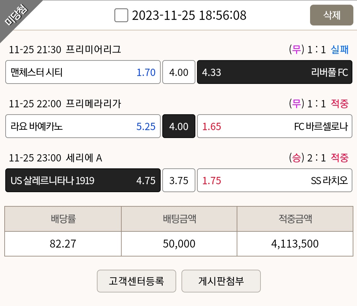Select 리버풀 FC 4.33 odds box
This screenshot has height=306, width=357.
coord(275,72)
